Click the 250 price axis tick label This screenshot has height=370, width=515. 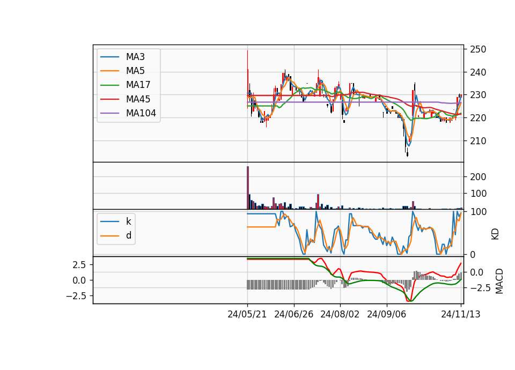pos(478,49)
